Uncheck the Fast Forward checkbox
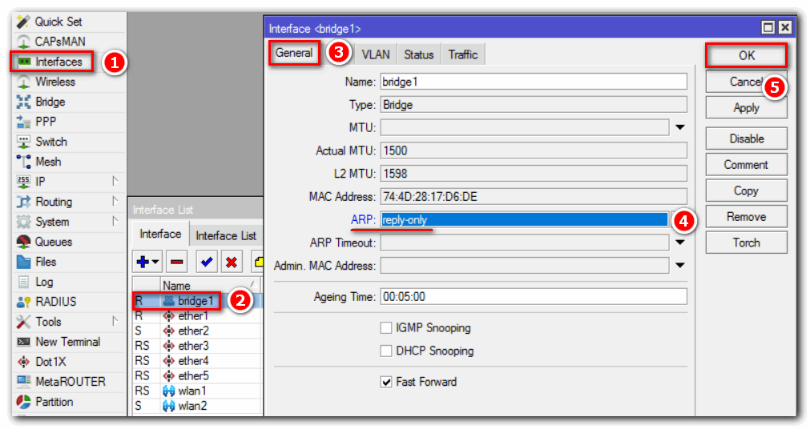This screenshot has width=810, height=429. click(386, 382)
